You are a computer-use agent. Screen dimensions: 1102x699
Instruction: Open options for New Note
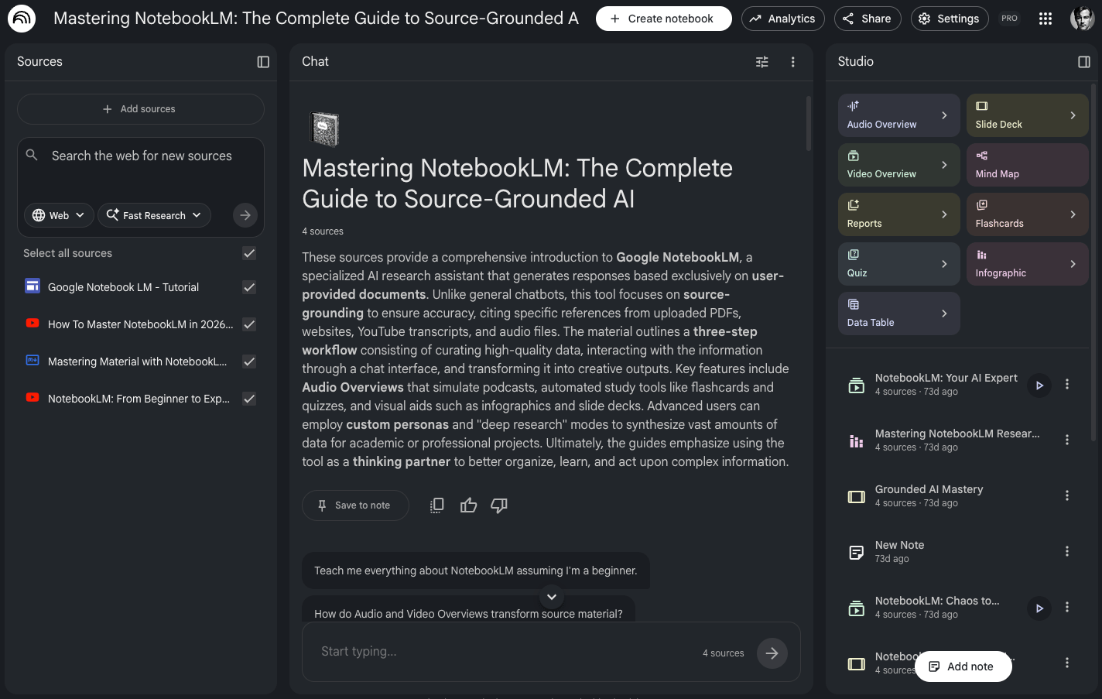point(1067,551)
